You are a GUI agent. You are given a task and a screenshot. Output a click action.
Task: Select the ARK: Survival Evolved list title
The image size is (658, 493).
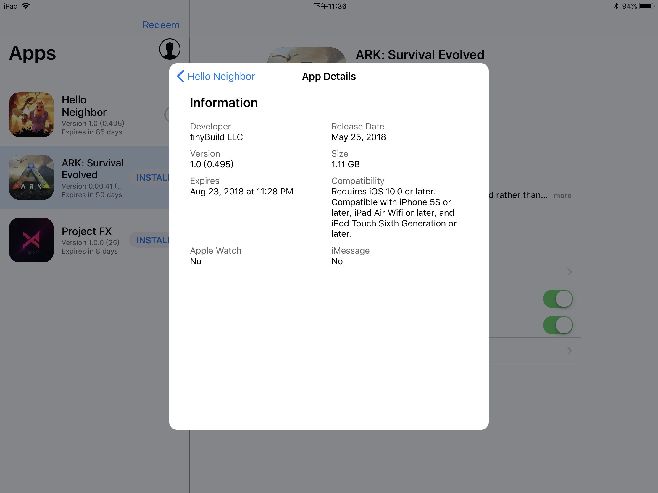pyautogui.click(x=93, y=169)
